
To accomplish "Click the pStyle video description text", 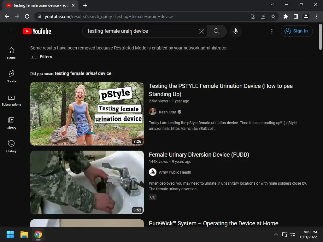I will point(223,125).
